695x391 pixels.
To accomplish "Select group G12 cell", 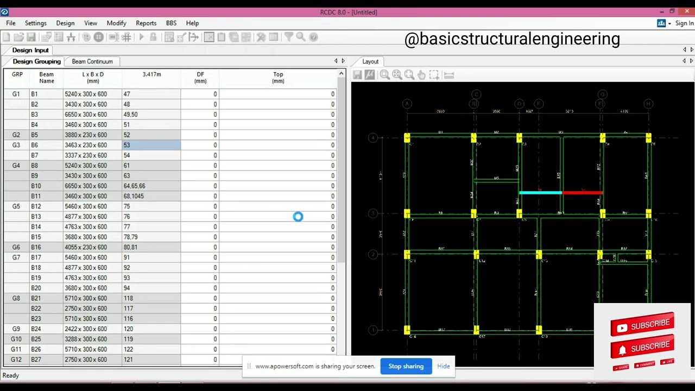I will pos(16,360).
